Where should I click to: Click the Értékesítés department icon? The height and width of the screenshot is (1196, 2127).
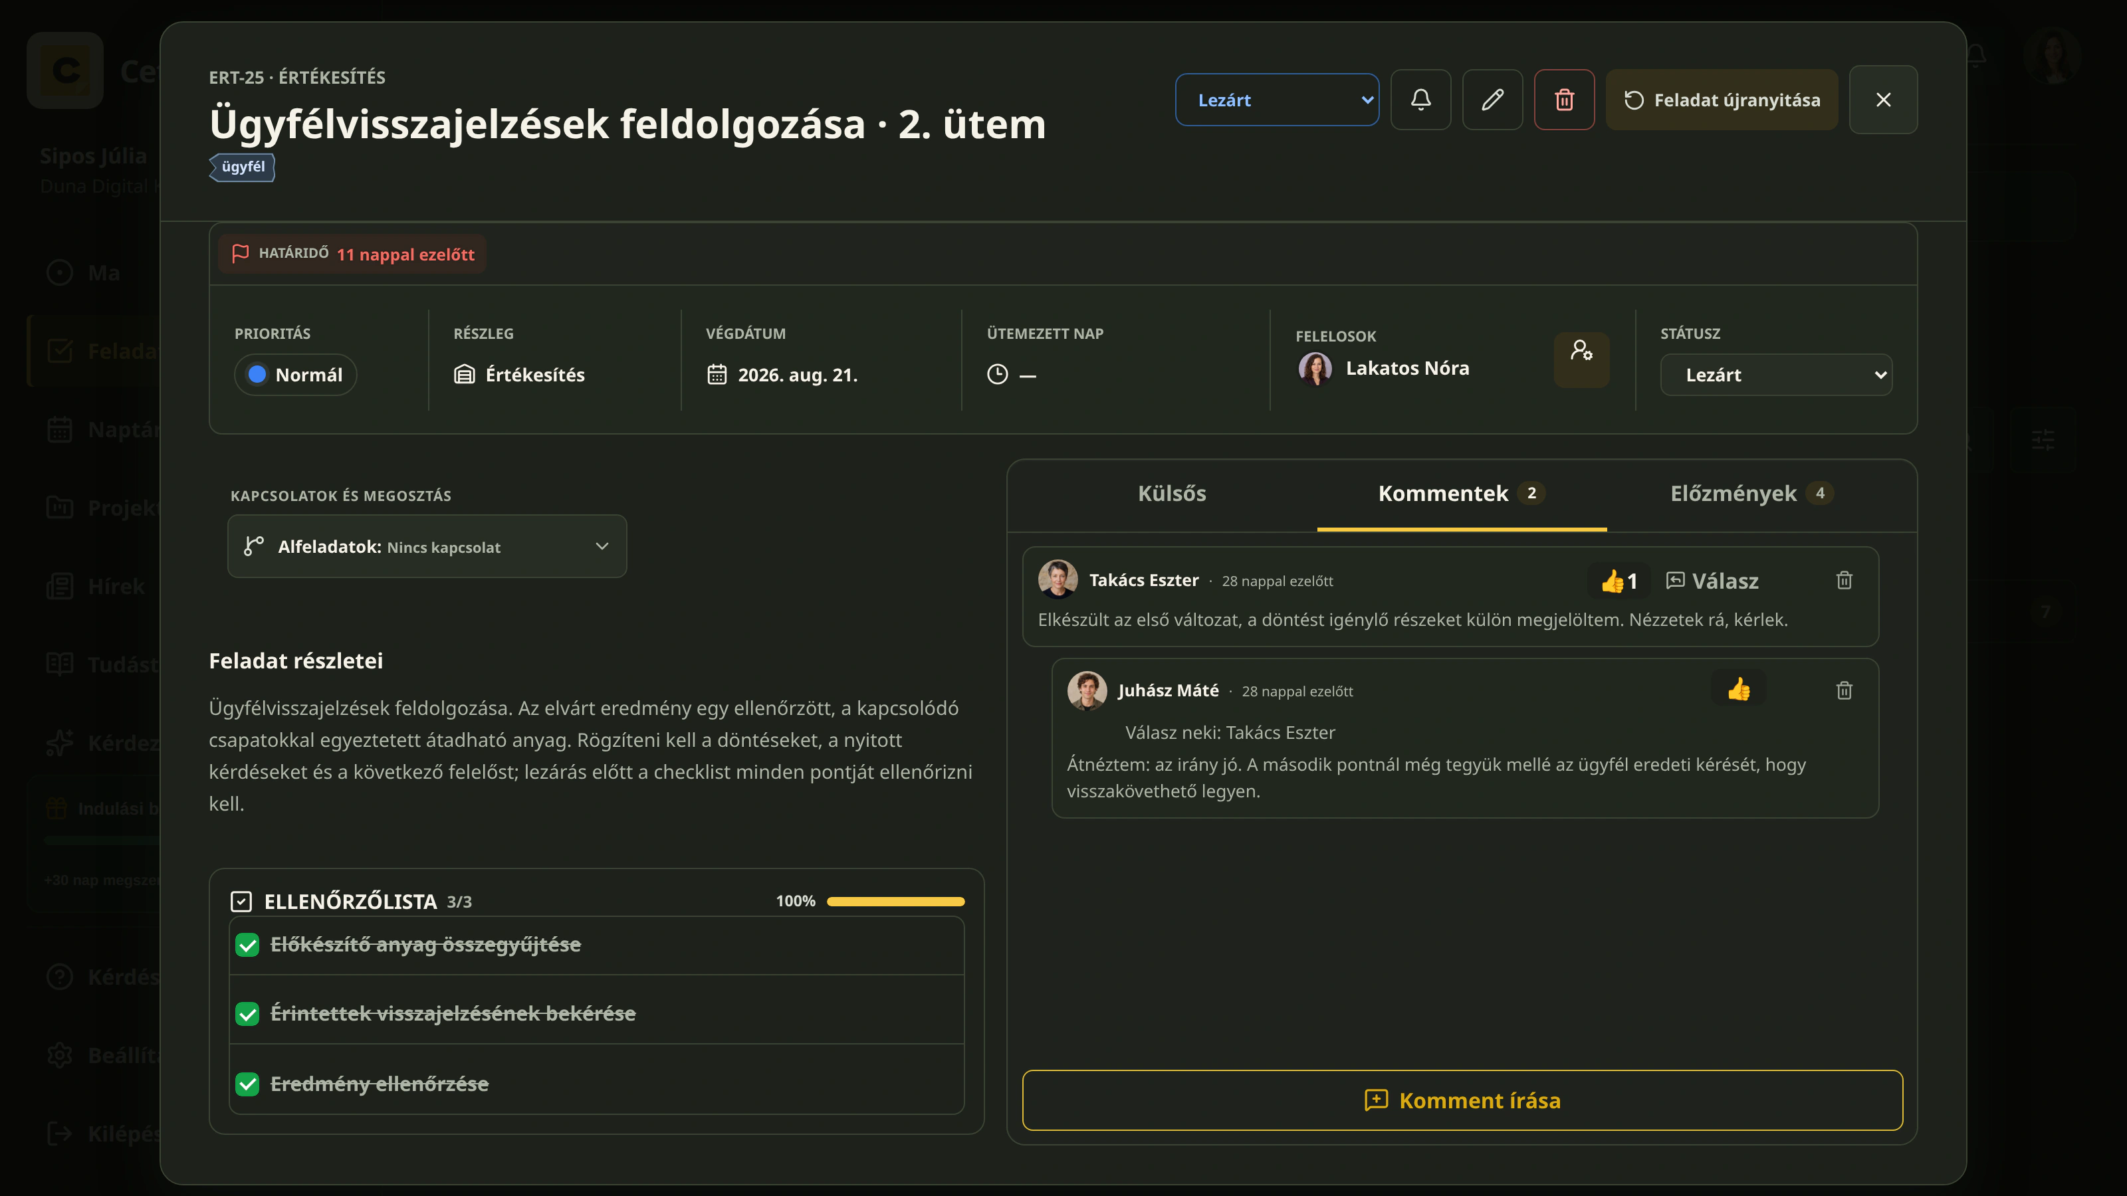click(464, 375)
